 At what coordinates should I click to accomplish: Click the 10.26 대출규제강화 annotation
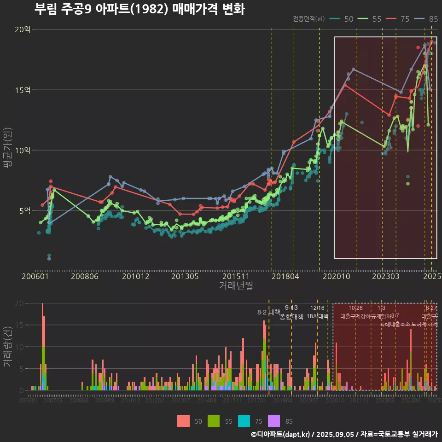(x=355, y=312)
